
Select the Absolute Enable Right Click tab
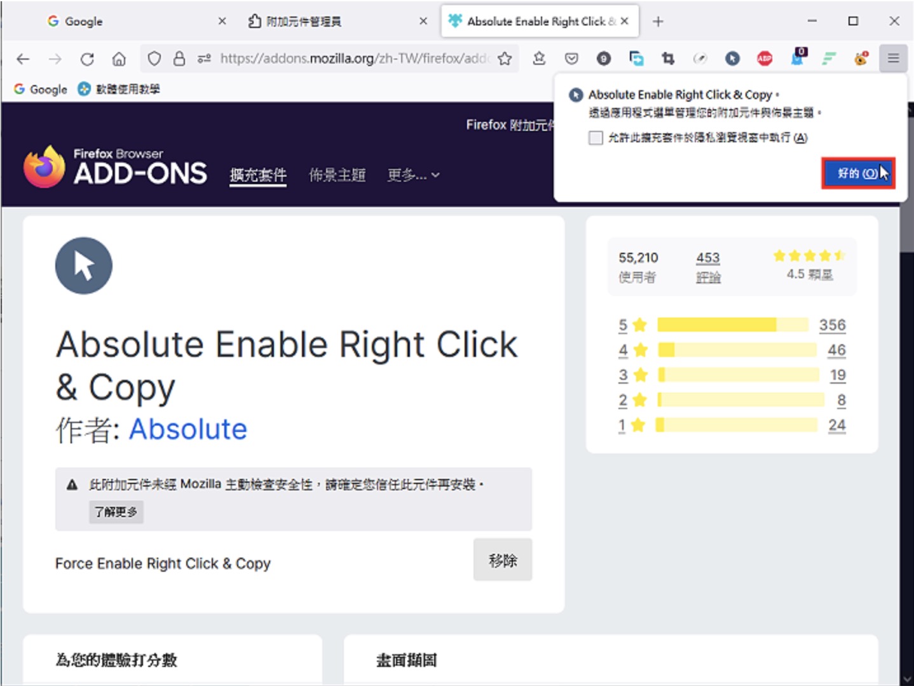540,22
